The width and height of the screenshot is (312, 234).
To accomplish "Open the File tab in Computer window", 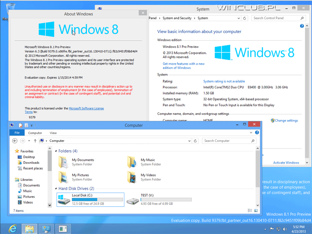I will [x=17, y=133].
